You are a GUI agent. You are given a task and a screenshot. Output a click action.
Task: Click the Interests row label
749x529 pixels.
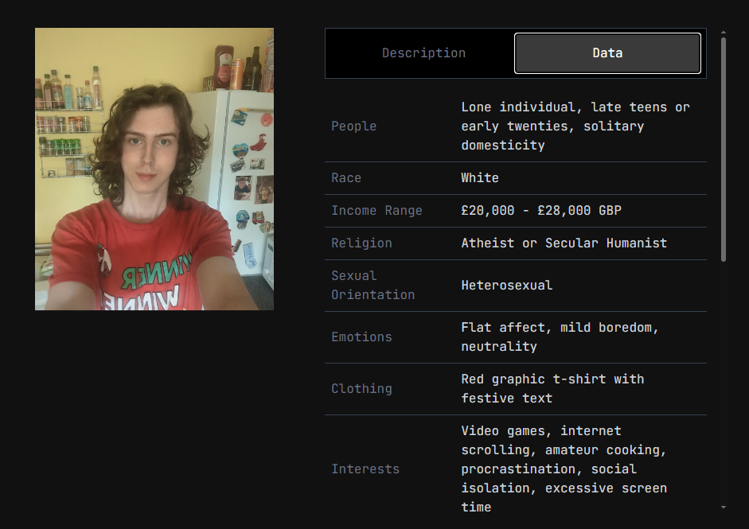(365, 469)
